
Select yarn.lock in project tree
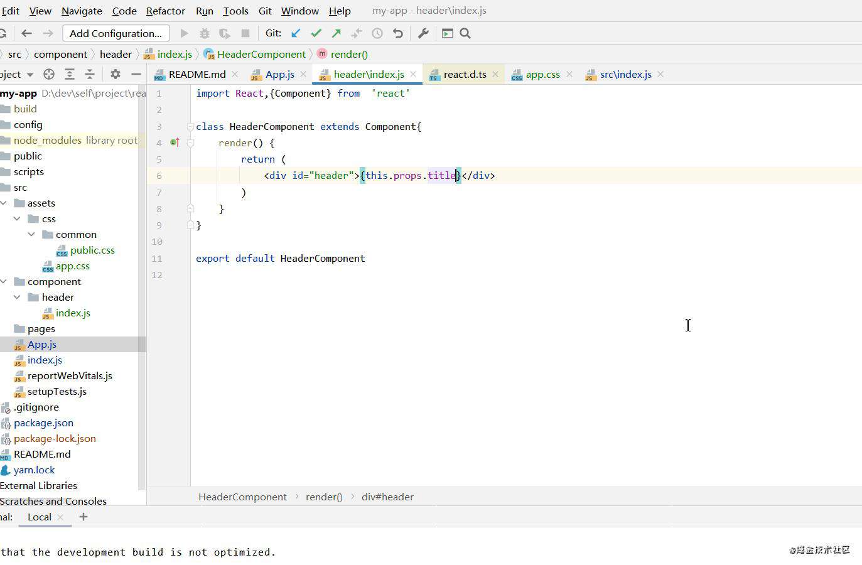pos(34,470)
